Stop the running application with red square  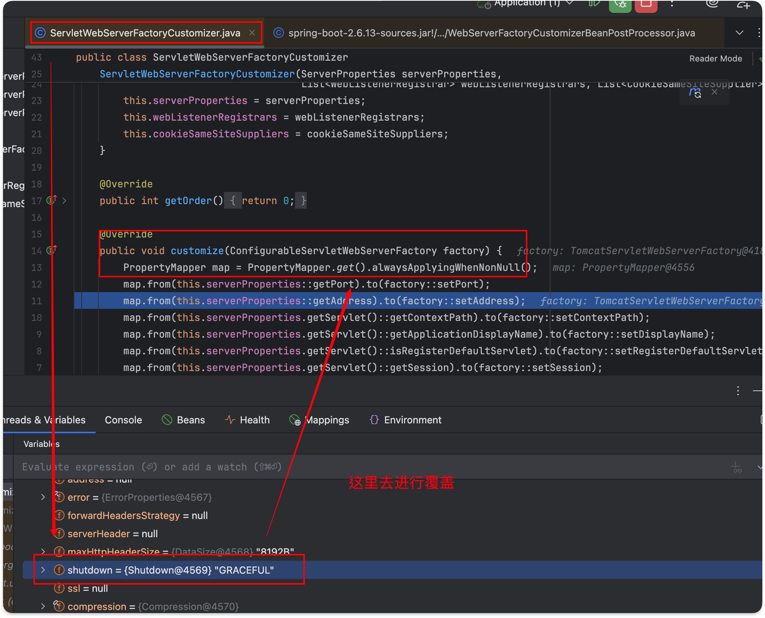646,5
